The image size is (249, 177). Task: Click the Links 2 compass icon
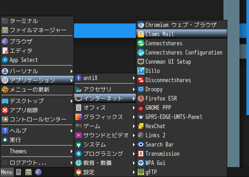click(141, 135)
